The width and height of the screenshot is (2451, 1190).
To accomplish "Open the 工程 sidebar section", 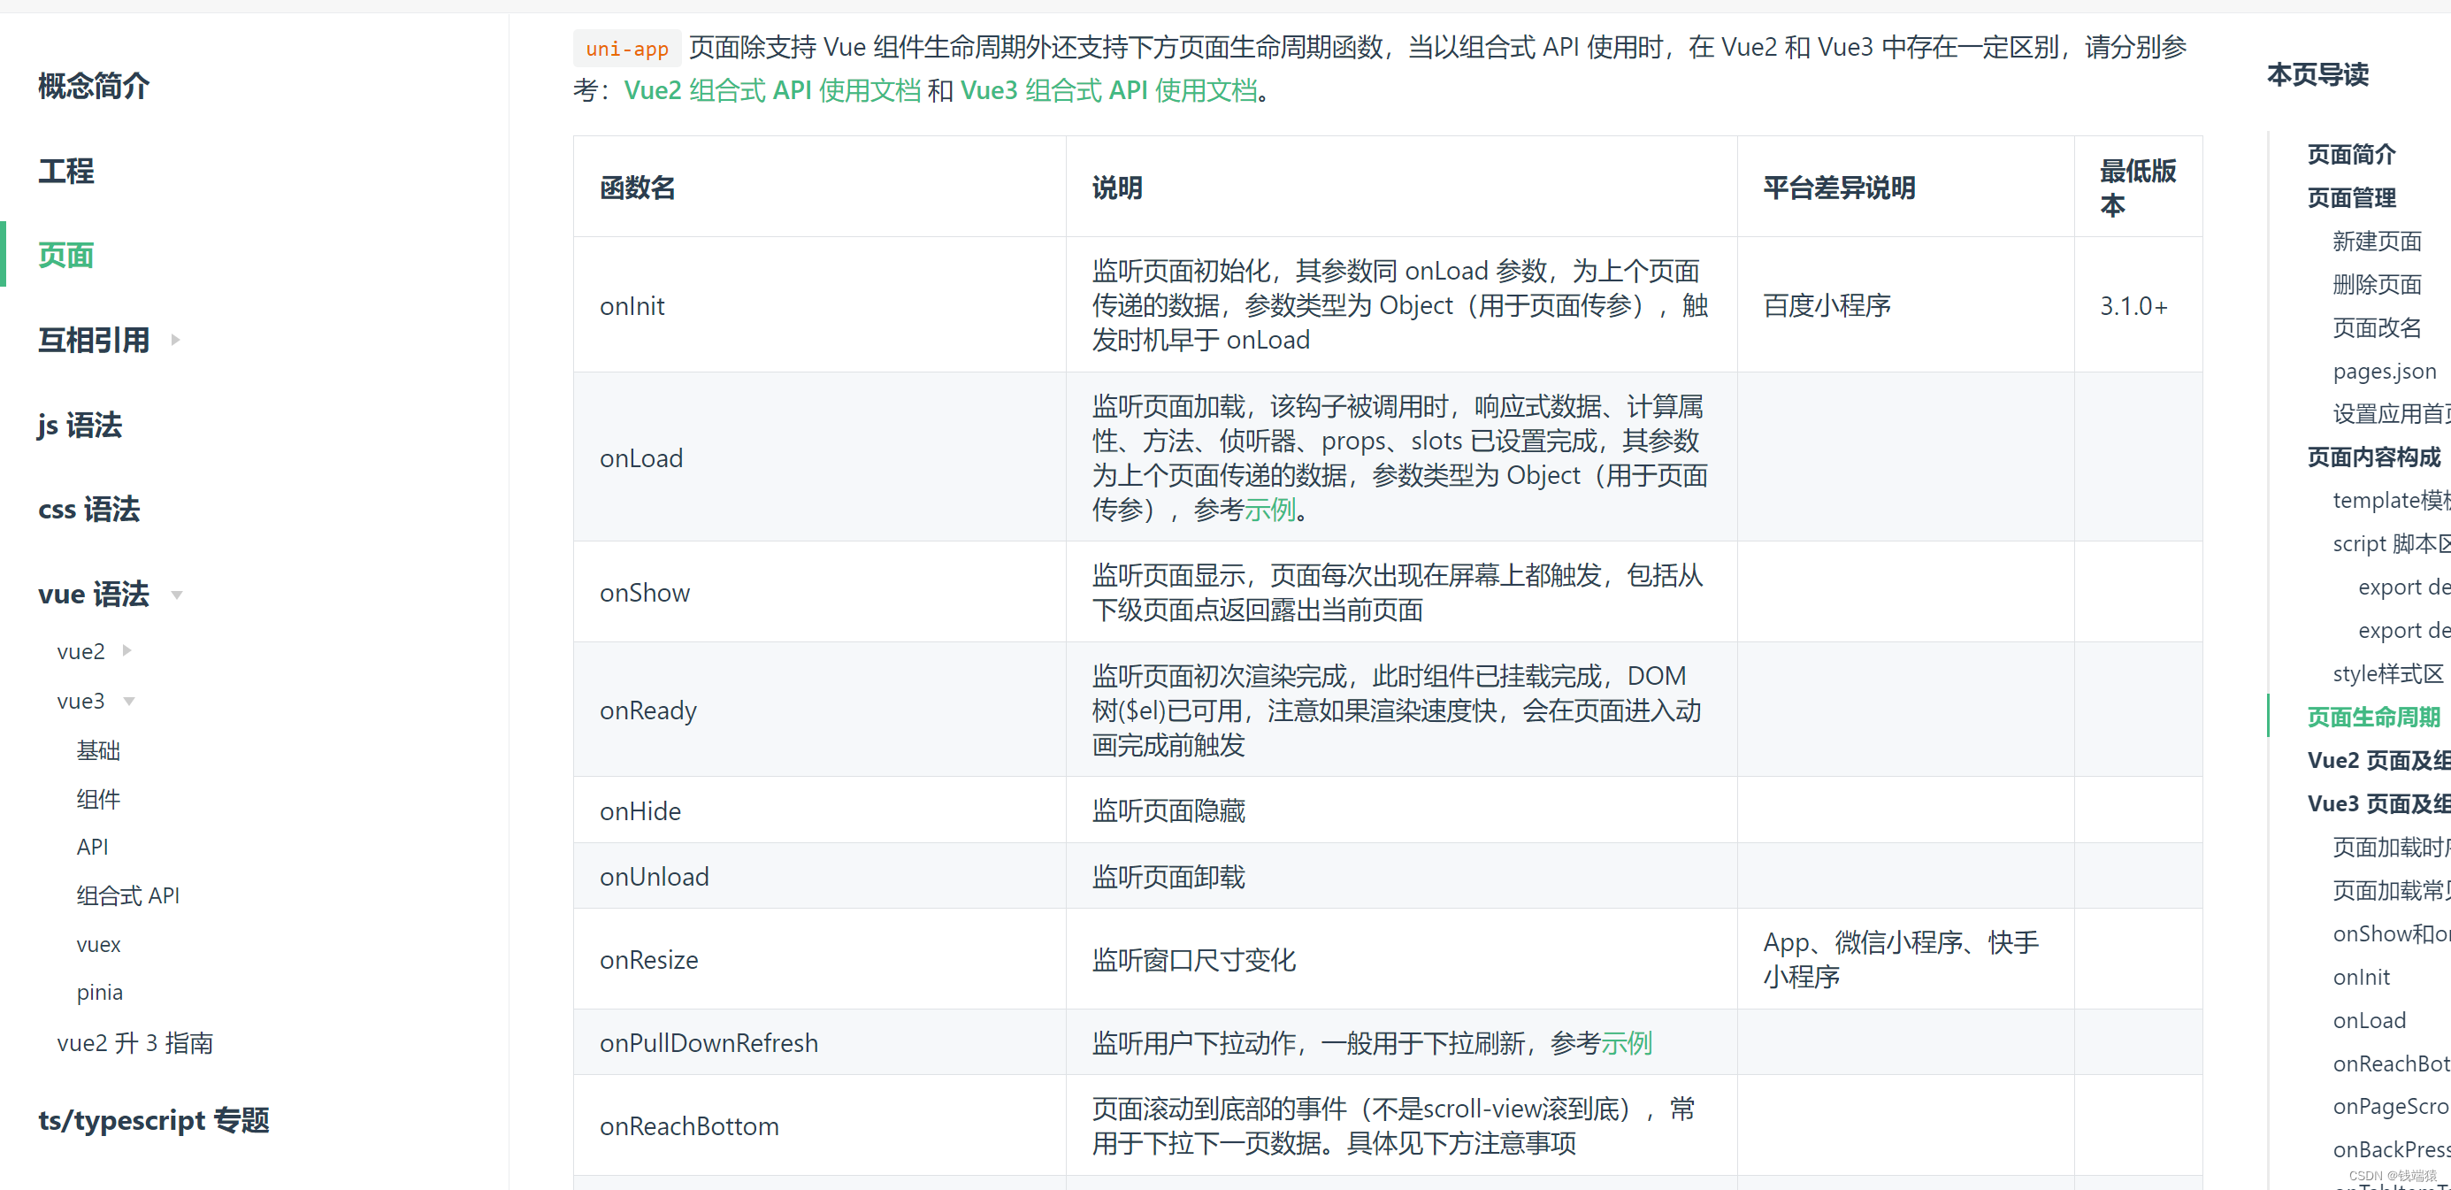I will point(65,172).
